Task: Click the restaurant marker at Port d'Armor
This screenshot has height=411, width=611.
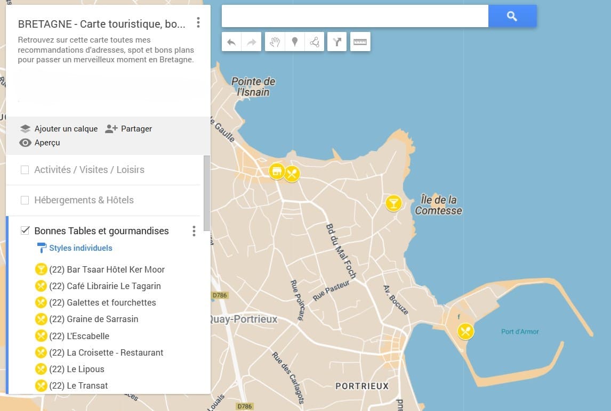Action: tap(465, 332)
